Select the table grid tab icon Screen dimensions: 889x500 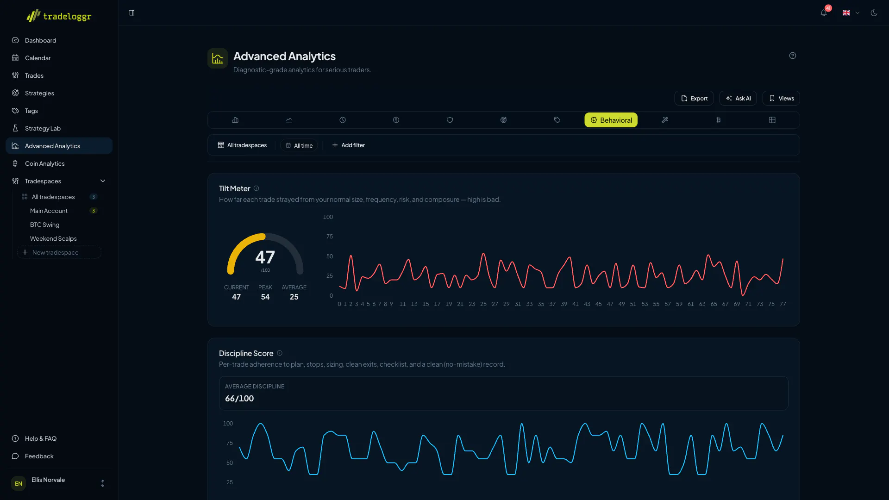pyautogui.click(x=772, y=120)
